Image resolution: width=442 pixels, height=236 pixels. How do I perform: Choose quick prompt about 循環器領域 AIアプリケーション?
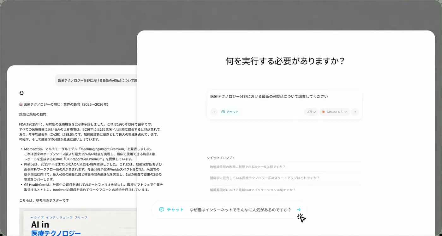click(x=253, y=190)
